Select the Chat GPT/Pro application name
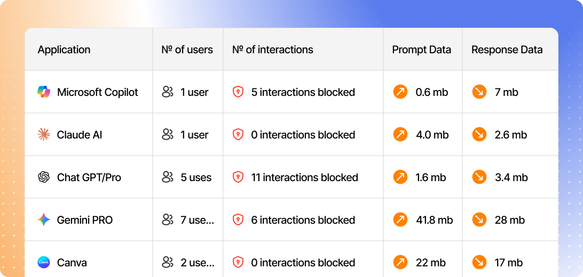The image size is (583, 277). click(89, 177)
